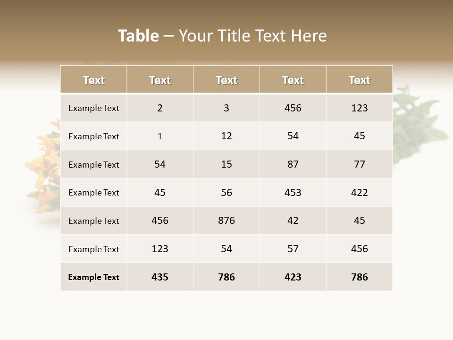Select the cell containing 876
453x340 pixels.
pos(226,221)
